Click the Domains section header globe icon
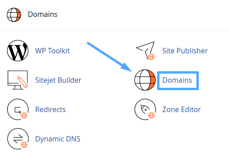 pyautogui.click(x=14, y=15)
